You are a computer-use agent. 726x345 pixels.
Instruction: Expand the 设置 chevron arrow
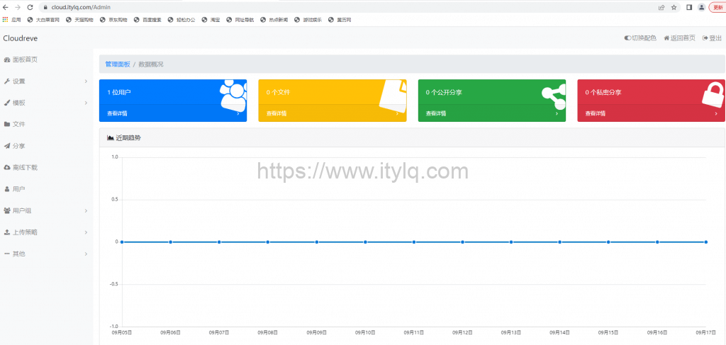click(x=86, y=81)
